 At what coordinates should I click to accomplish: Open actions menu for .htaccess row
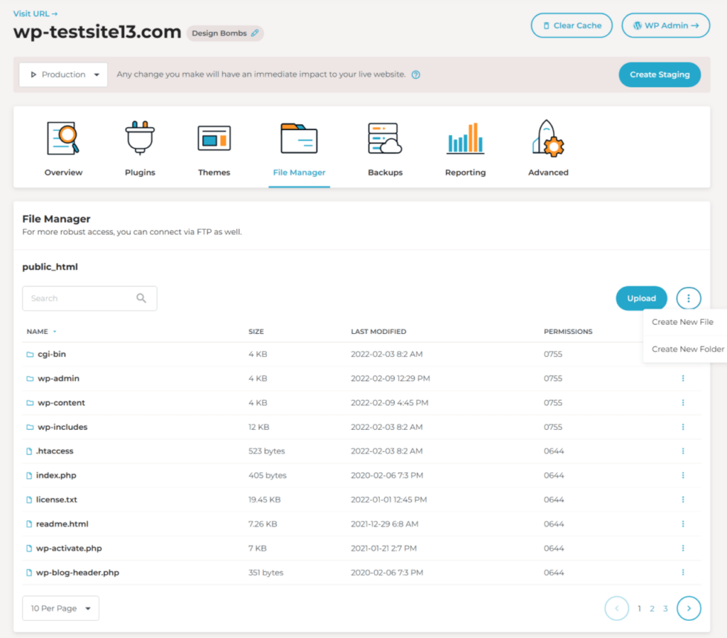click(x=683, y=451)
